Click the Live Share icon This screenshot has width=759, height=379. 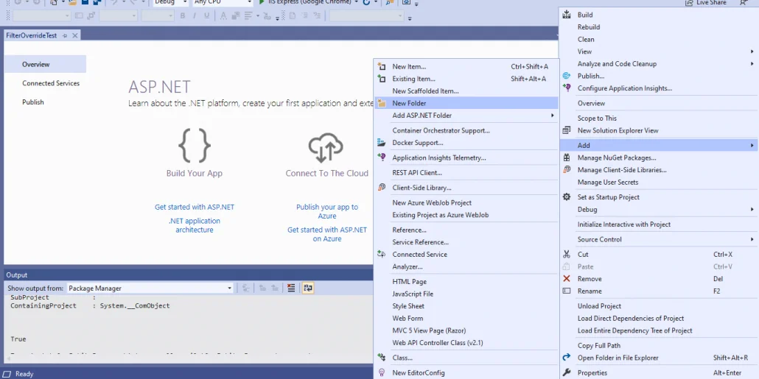pos(689,3)
